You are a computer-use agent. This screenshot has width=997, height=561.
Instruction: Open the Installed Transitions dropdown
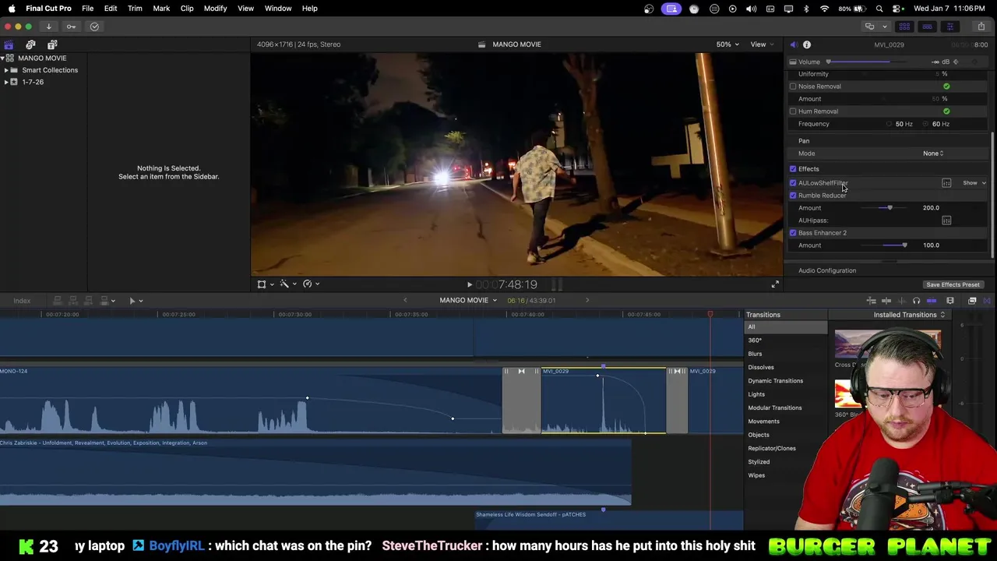(909, 315)
